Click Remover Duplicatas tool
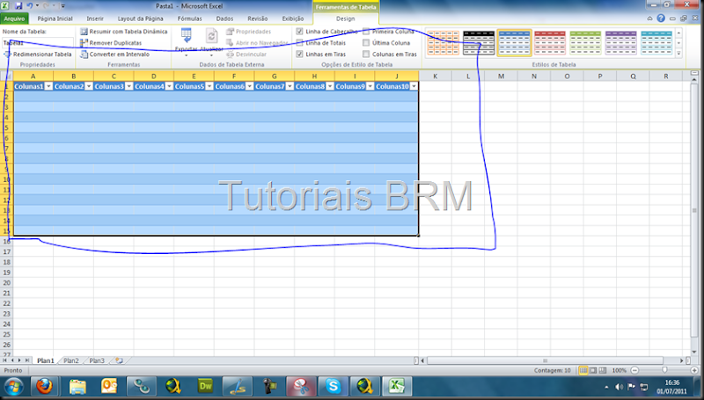The width and height of the screenshot is (704, 400). (x=111, y=42)
